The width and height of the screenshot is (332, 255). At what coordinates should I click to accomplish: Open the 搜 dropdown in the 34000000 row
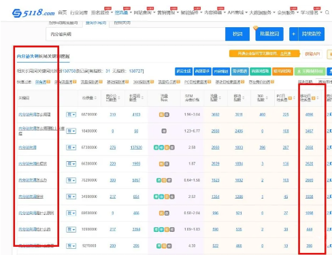pos(71,197)
